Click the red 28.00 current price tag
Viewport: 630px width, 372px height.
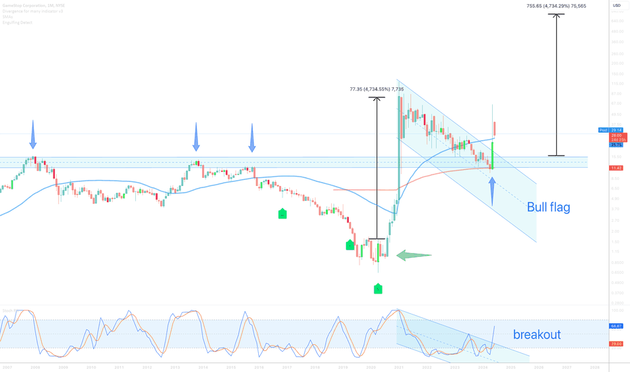[x=616, y=137]
